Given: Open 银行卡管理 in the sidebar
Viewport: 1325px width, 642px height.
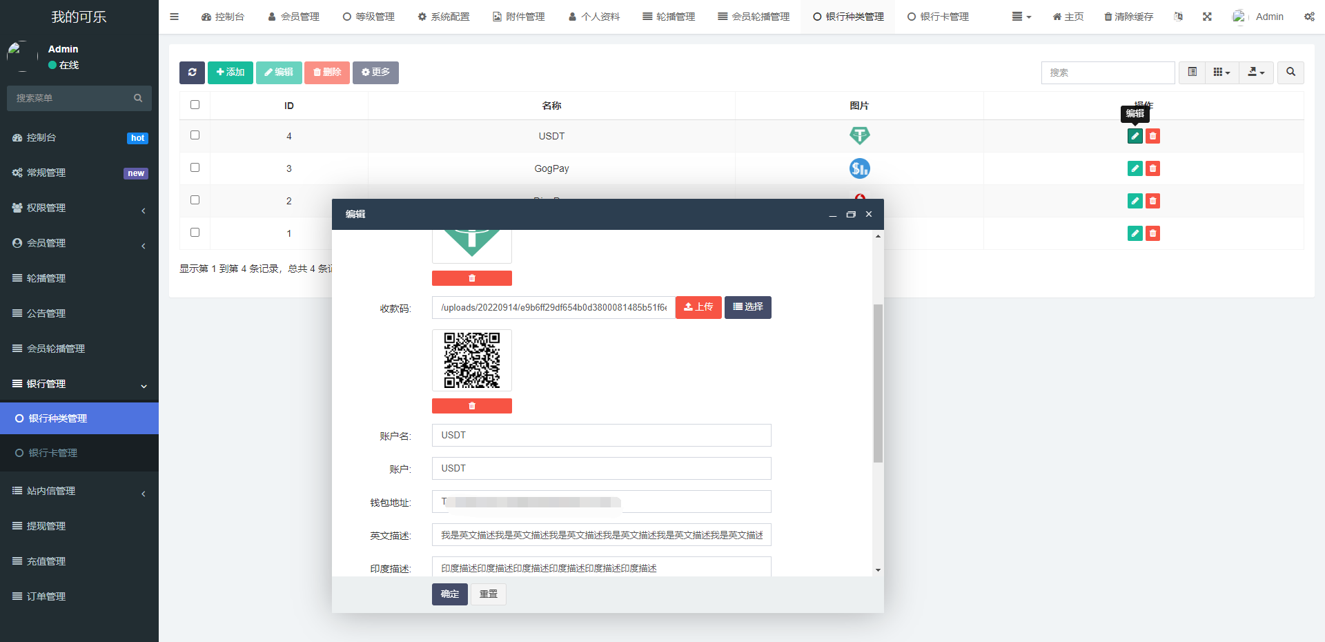Looking at the screenshot, I should [53, 453].
